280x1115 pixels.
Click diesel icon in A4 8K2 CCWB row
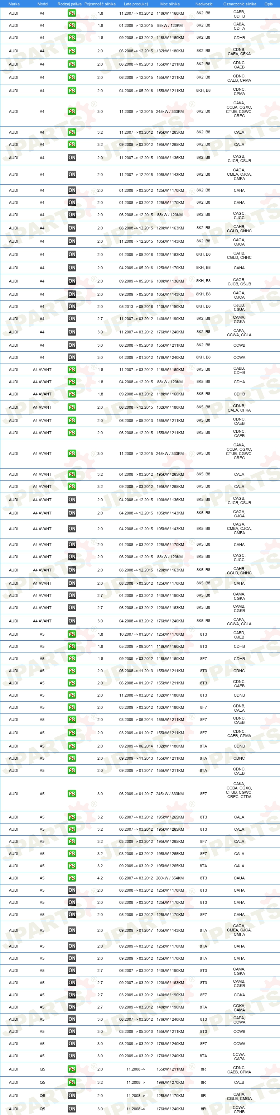point(72,345)
